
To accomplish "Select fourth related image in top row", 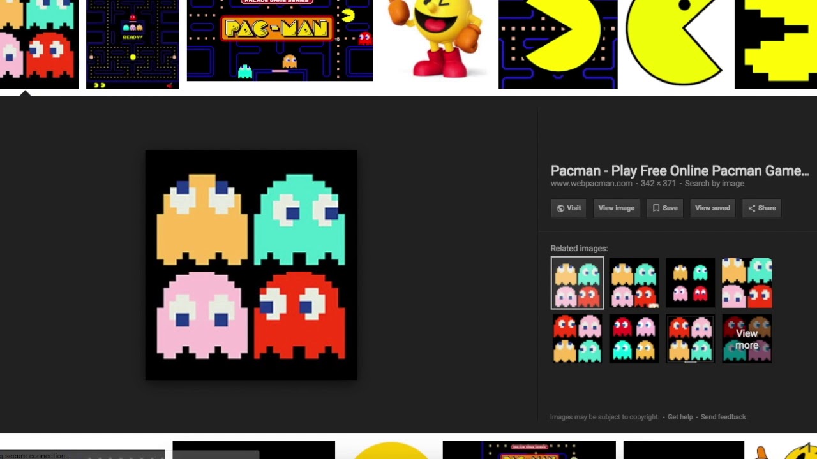I will point(747,283).
